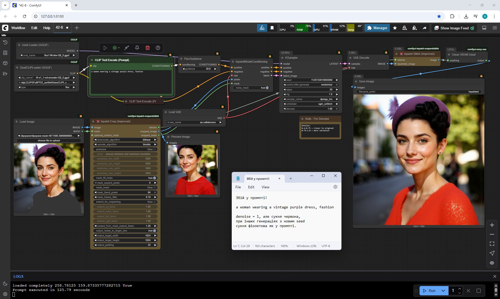This screenshot has width=500, height=299.
Task: Toggle output_resize_to_target_size switch
Action: point(154,231)
